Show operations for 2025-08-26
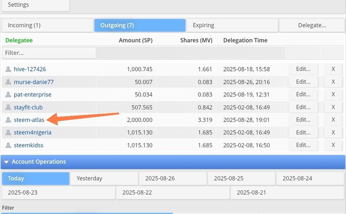Viewport: 346px width, 214px height. (173, 178)
